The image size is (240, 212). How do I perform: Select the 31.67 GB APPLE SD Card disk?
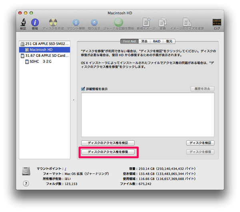coord(44,56)
